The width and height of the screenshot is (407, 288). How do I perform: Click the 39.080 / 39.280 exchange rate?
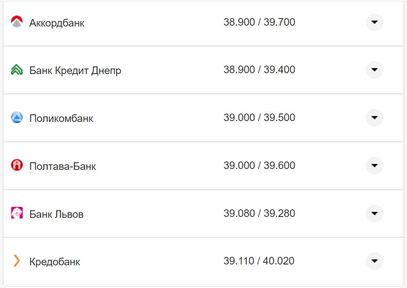point(259,214)
